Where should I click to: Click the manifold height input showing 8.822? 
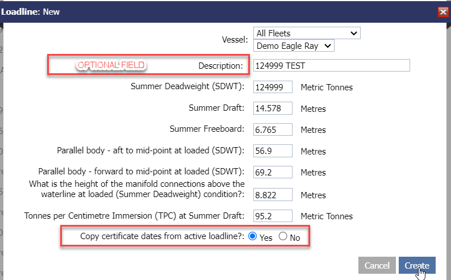coord(273,195)
